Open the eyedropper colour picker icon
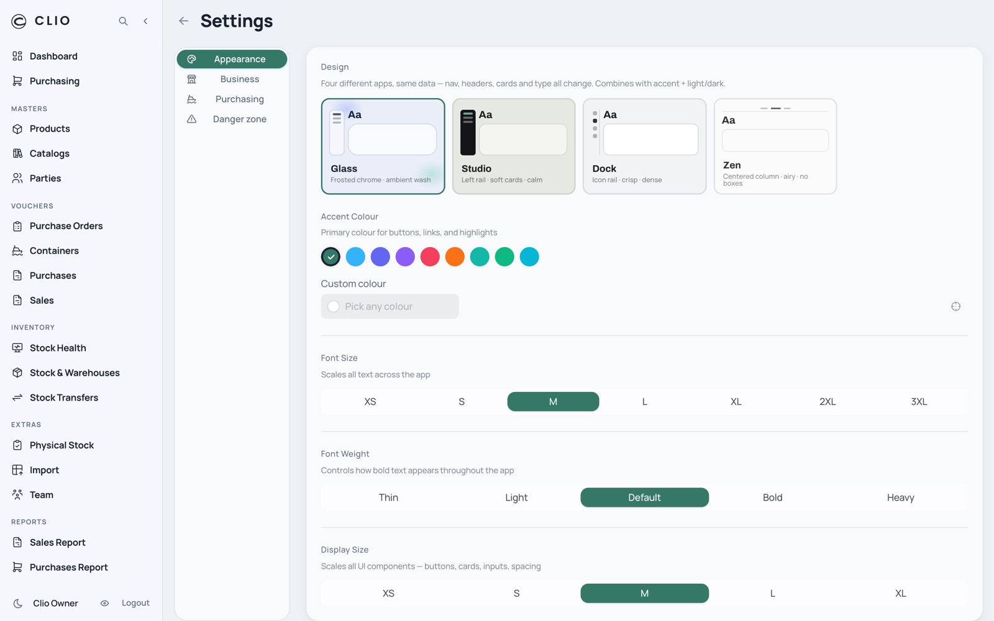 point(955,306)
